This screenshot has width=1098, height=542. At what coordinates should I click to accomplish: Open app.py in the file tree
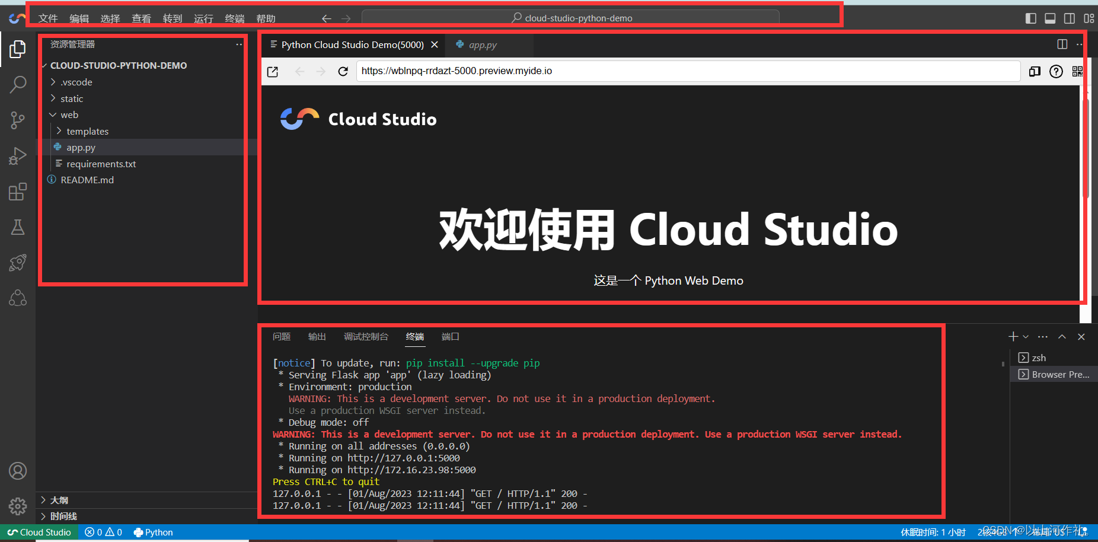click(81, 148)
